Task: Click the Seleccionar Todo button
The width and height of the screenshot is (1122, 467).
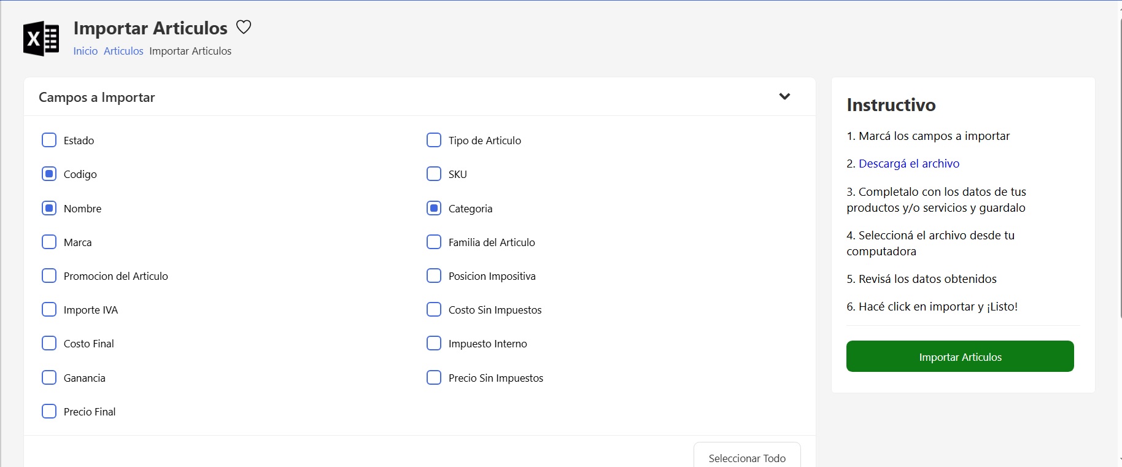Action: point(746,458)
